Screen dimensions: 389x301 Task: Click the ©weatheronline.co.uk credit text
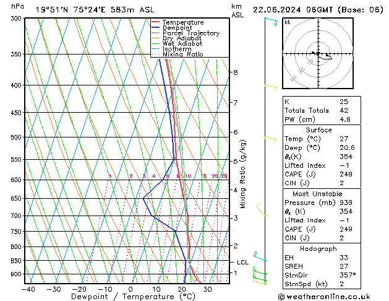click(324, 297)
